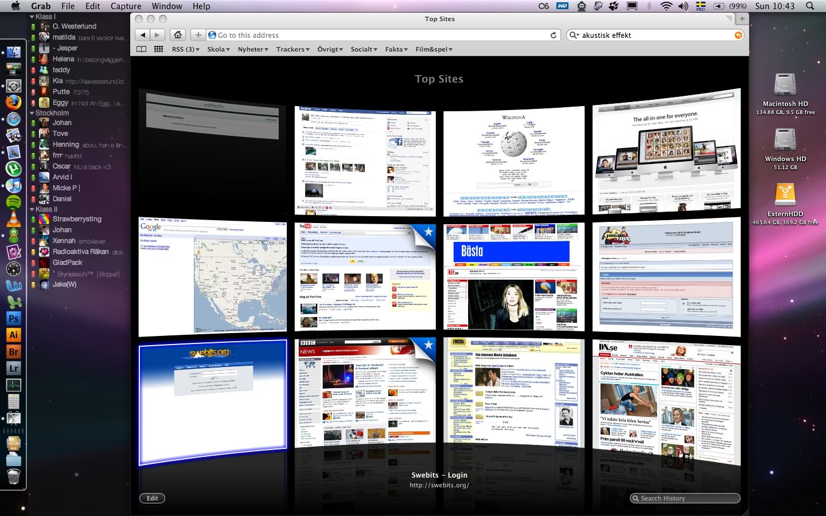826x516 pixels.
Task: Open the bookmarks book icon
Action: pos(141,49)
